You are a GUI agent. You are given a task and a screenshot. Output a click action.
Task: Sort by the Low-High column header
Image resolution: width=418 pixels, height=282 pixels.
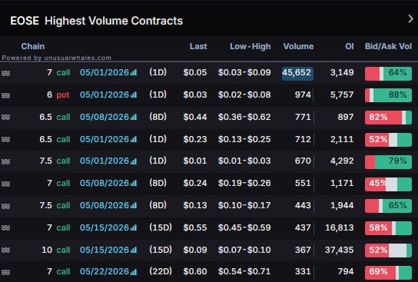tap(250, 46)
